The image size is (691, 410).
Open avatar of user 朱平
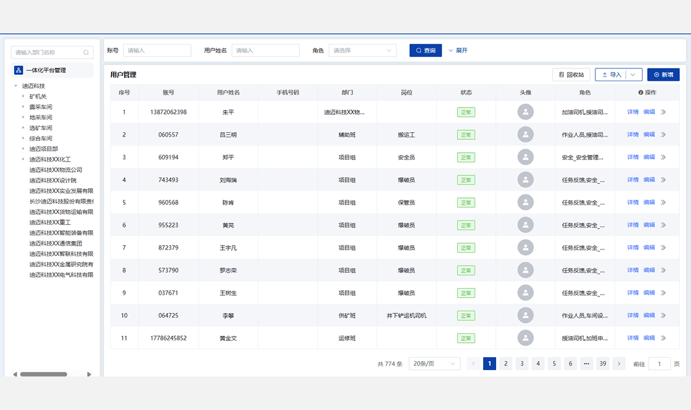click(x=525, y=112)
